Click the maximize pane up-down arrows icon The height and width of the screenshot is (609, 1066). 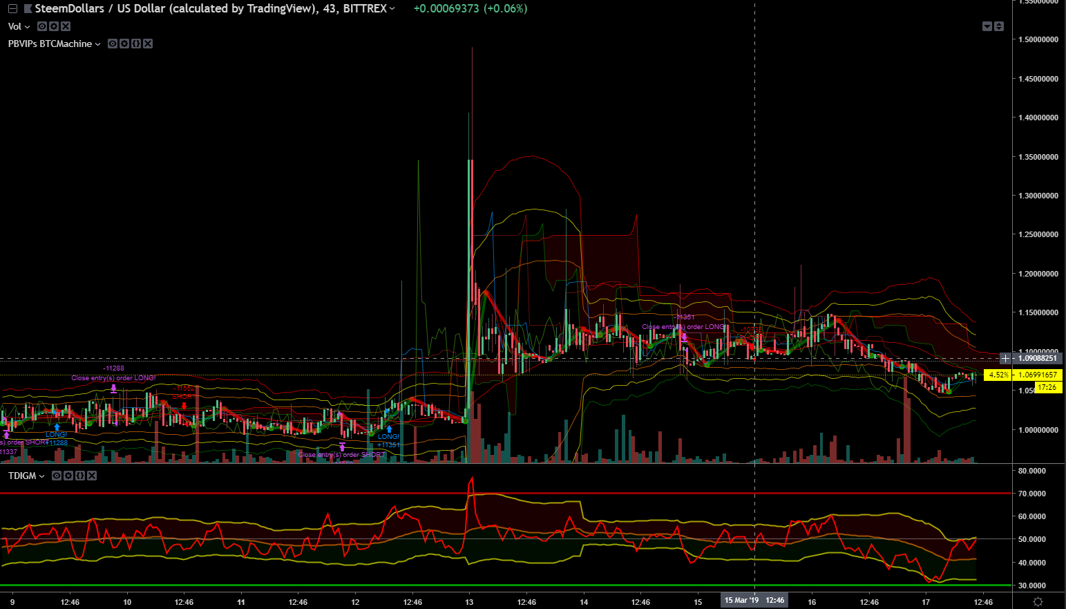[x=999, y=26]
